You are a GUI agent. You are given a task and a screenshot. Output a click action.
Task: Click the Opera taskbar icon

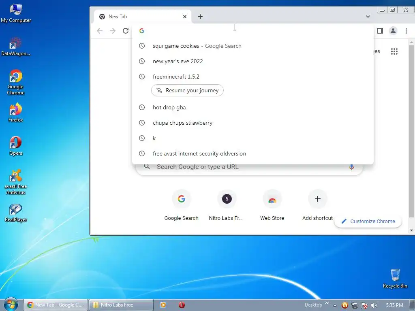[182, 305]
